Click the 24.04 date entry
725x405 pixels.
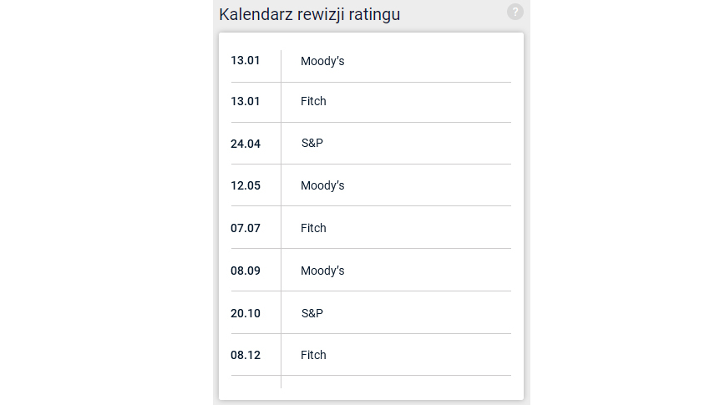(x=246, y=144)
